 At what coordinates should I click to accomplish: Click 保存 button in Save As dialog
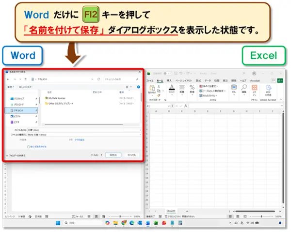point(113,155)
